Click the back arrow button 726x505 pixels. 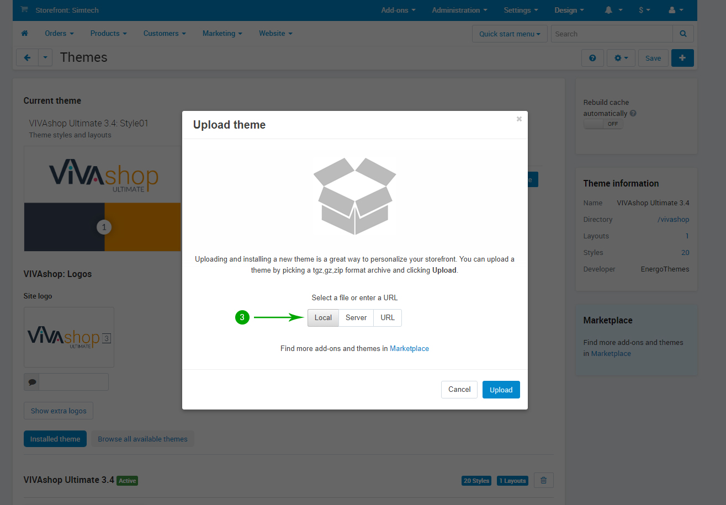tap(27, 57)
